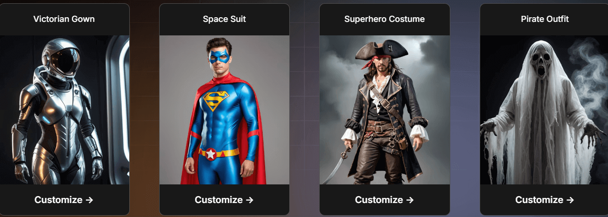This screenshot has height=217, width=608.
Task: Click the Space Suit card title
Action: pyautogui.click(x=224, y=19)
